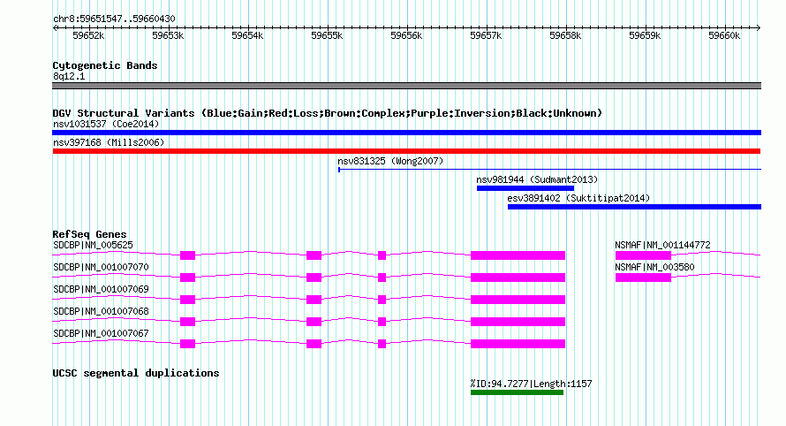
Task: Click the 59659k ruler label
Action: pyautogui.click(x=646, y=35)
